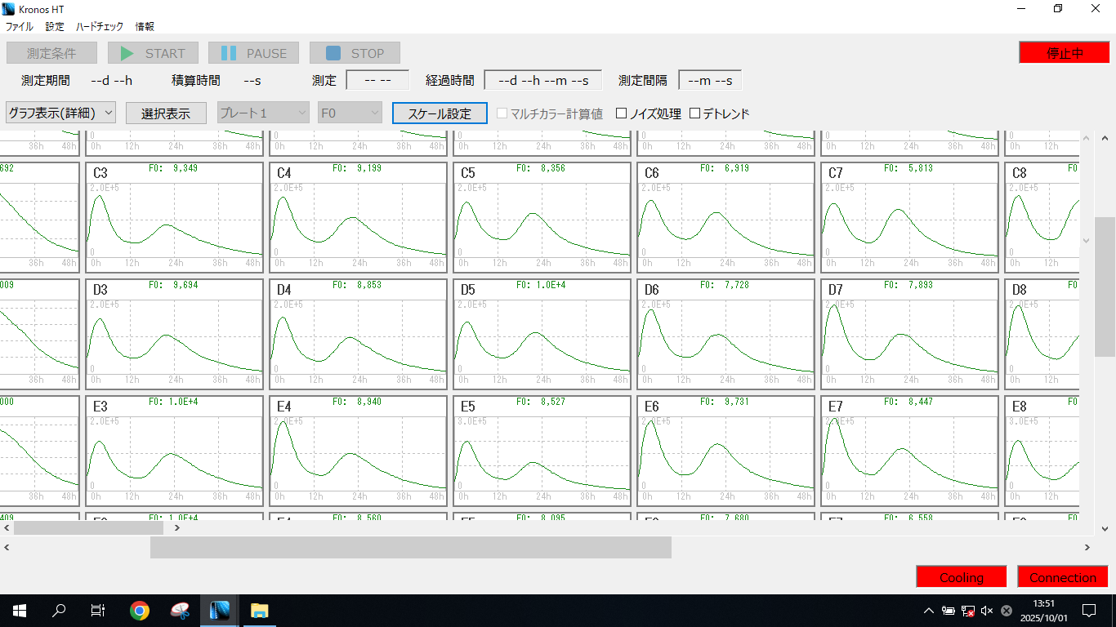Image resolution: width=1116 pixels, height=627 pixels.
Task: Click the E4 well label
Action: [x=284, y=407]
